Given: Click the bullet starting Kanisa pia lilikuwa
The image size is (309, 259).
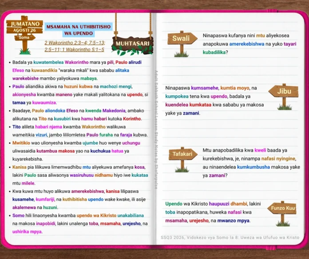Looking at the screenshot, I should point(78,175).
